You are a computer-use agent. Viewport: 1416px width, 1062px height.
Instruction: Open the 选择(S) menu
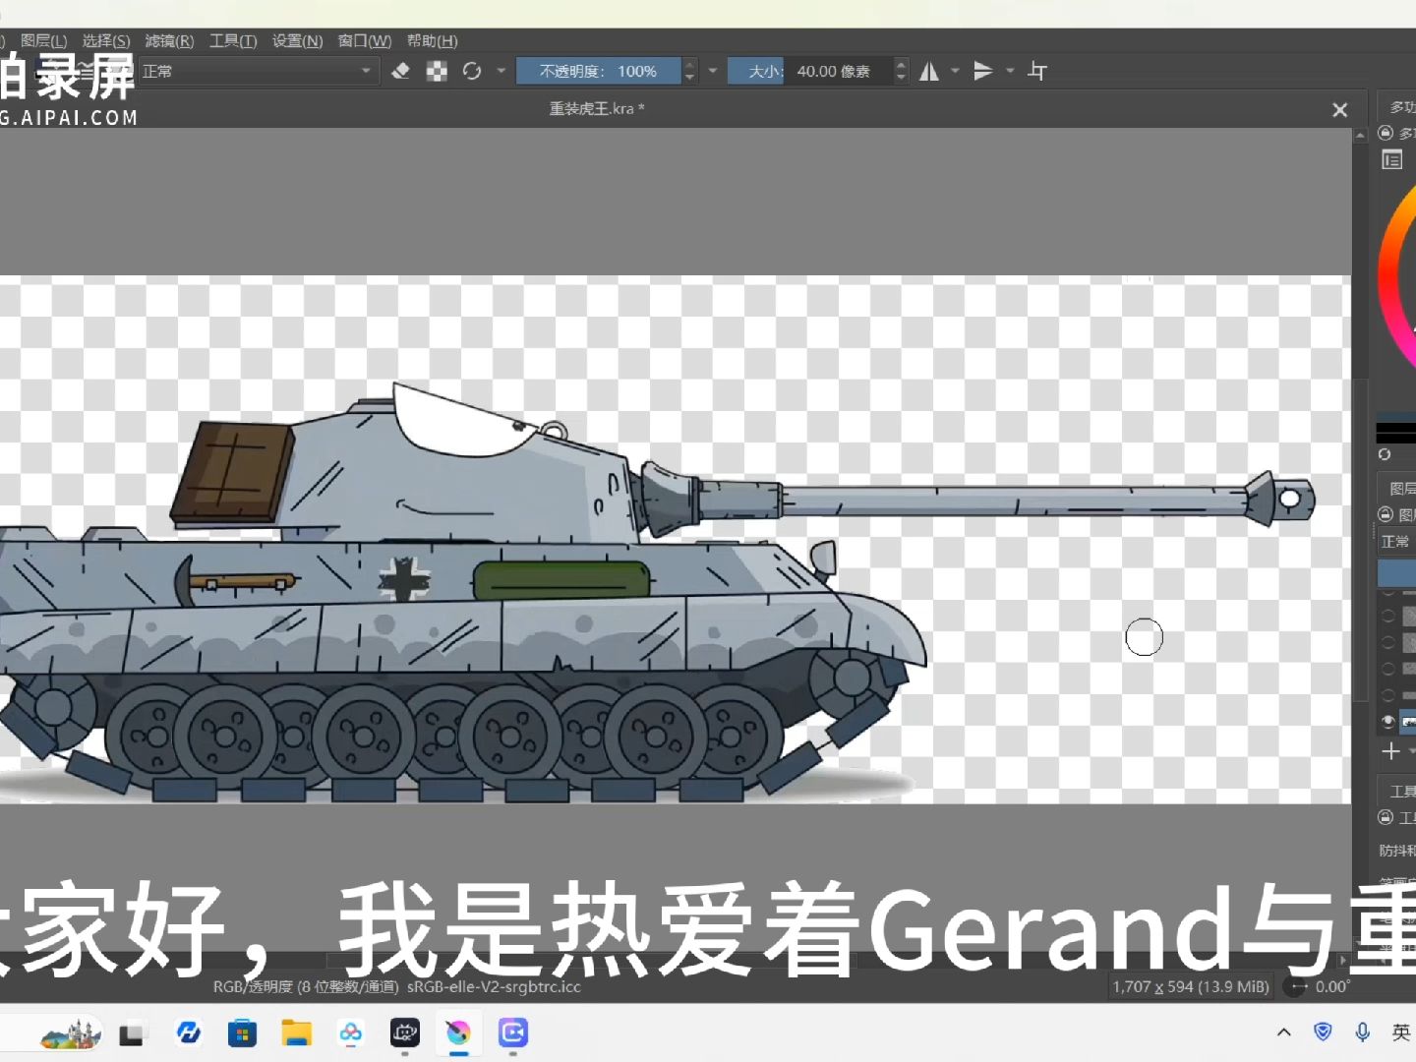(106, 40)
